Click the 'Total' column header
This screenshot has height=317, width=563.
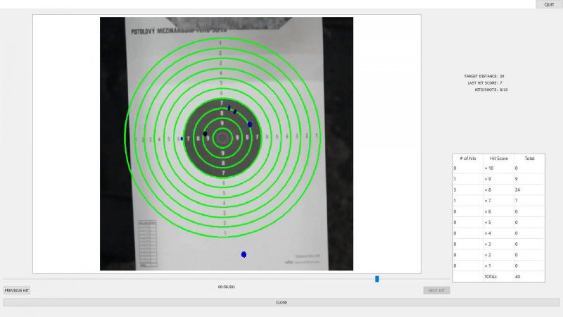[x=529, y=158]
